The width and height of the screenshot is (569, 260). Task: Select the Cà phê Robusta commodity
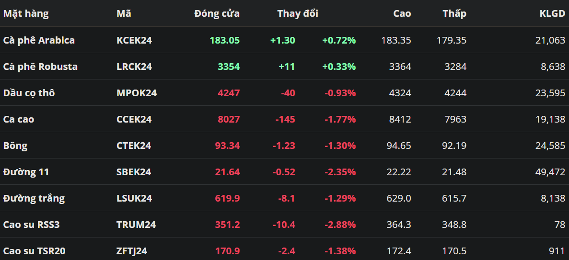[40, 67]
